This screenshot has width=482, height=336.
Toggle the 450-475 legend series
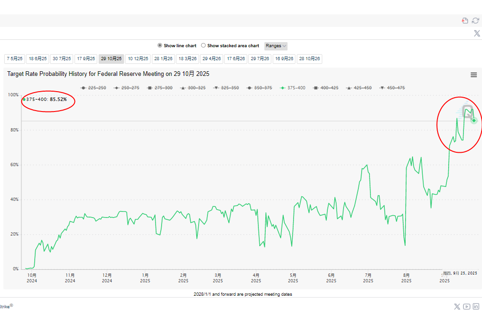pyautogui.click(x=392, y=88)
